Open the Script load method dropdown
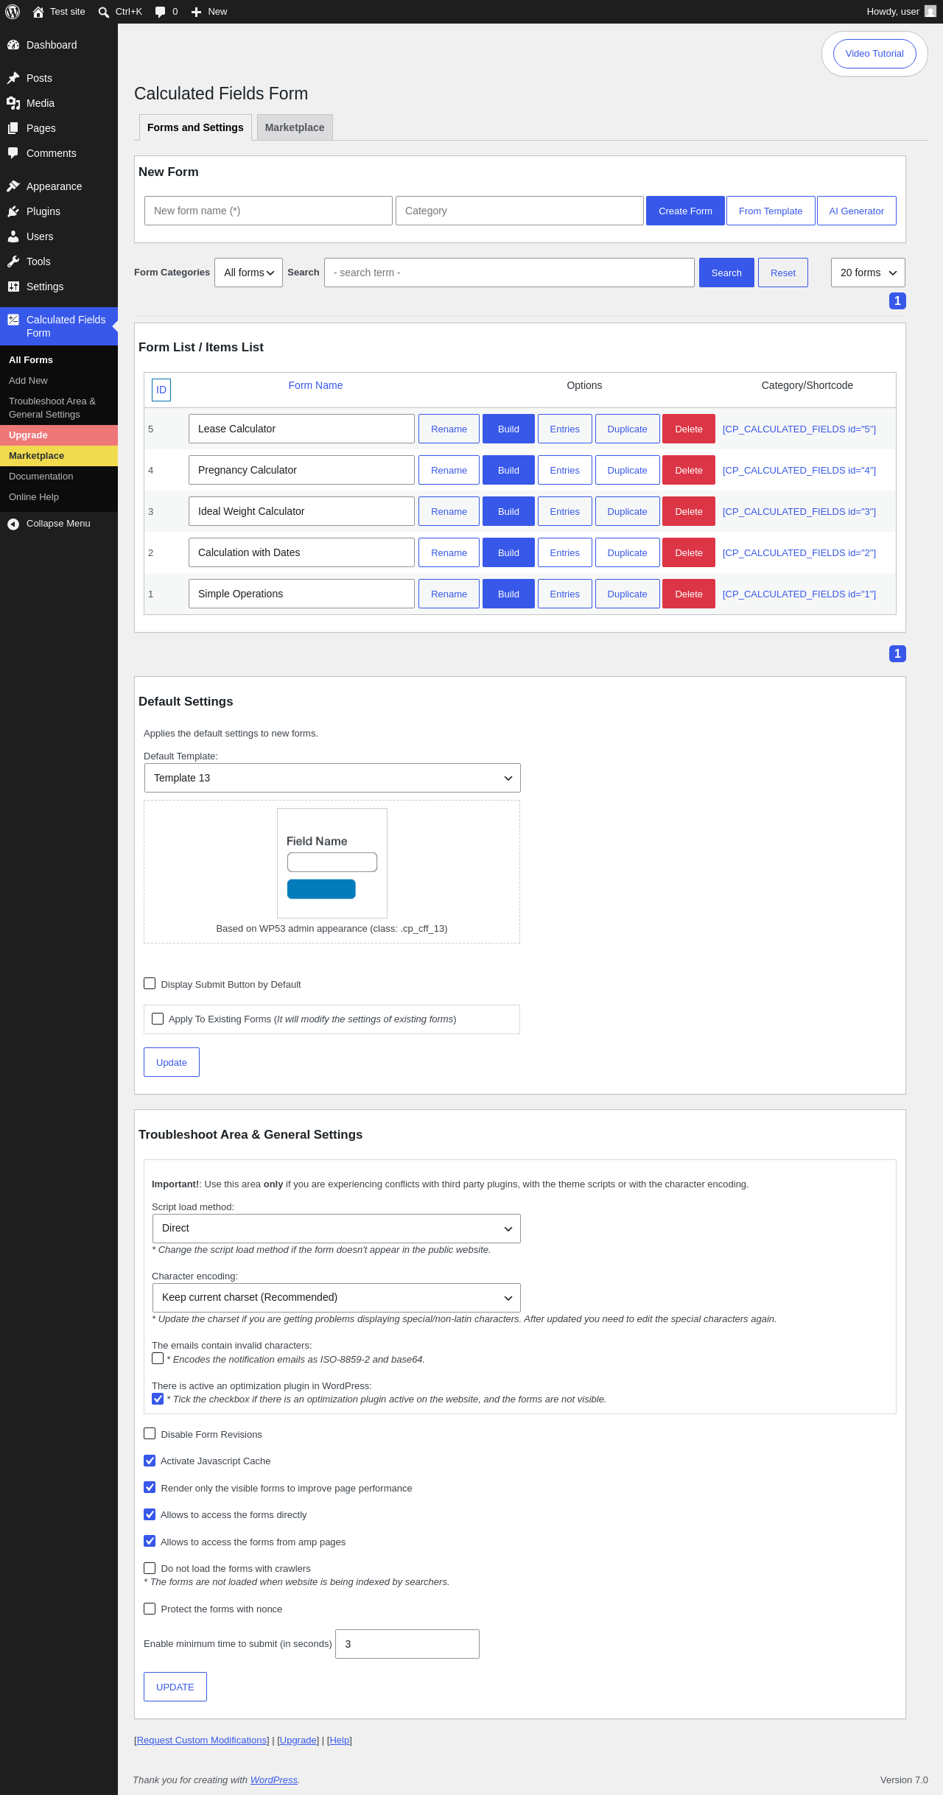943x1795 pixels. [336, 1229]
